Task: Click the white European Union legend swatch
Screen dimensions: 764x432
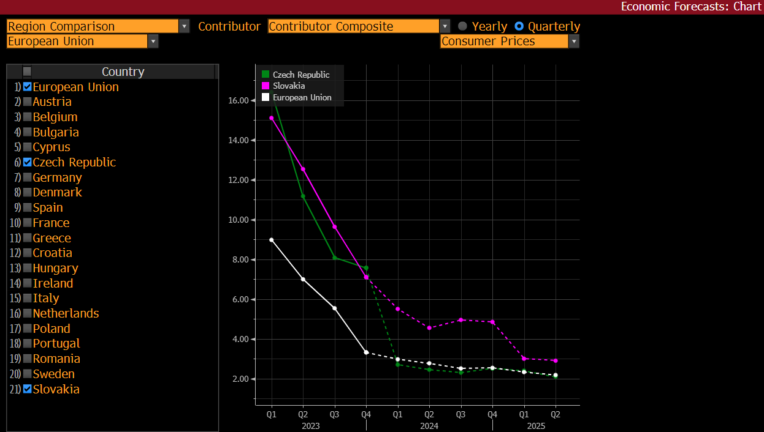Action: point(265,97)
